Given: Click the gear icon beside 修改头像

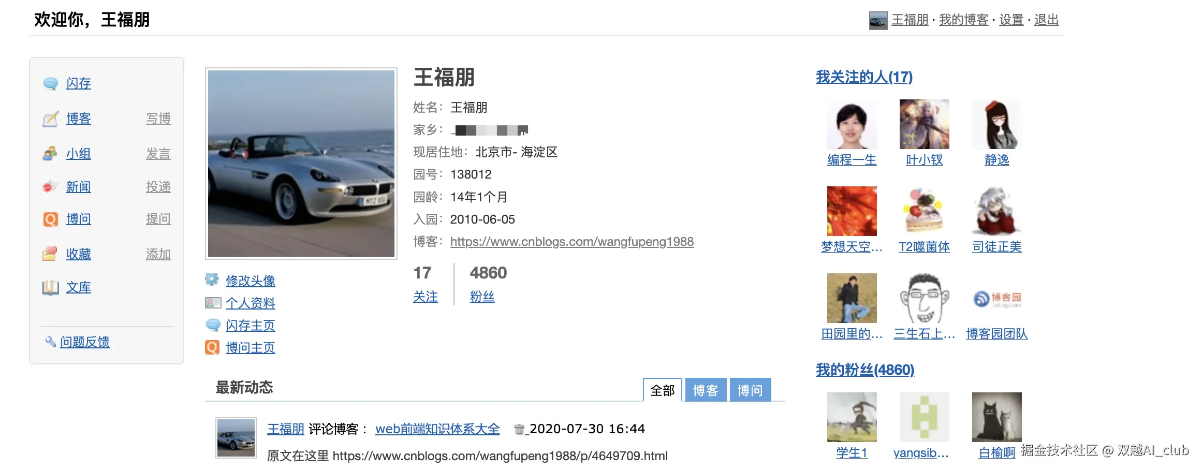Looking at the screenshot, I should coord(212,280).
